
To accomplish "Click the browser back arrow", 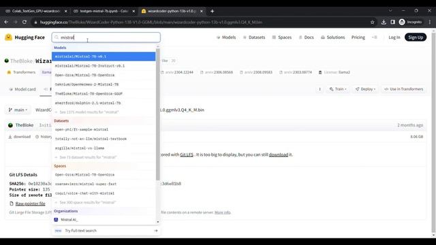I will (x=6, y=22).
